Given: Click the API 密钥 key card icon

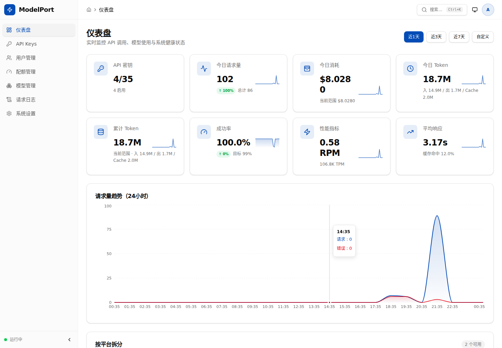Looking at the screenshot, I should [x=101, y=69].
